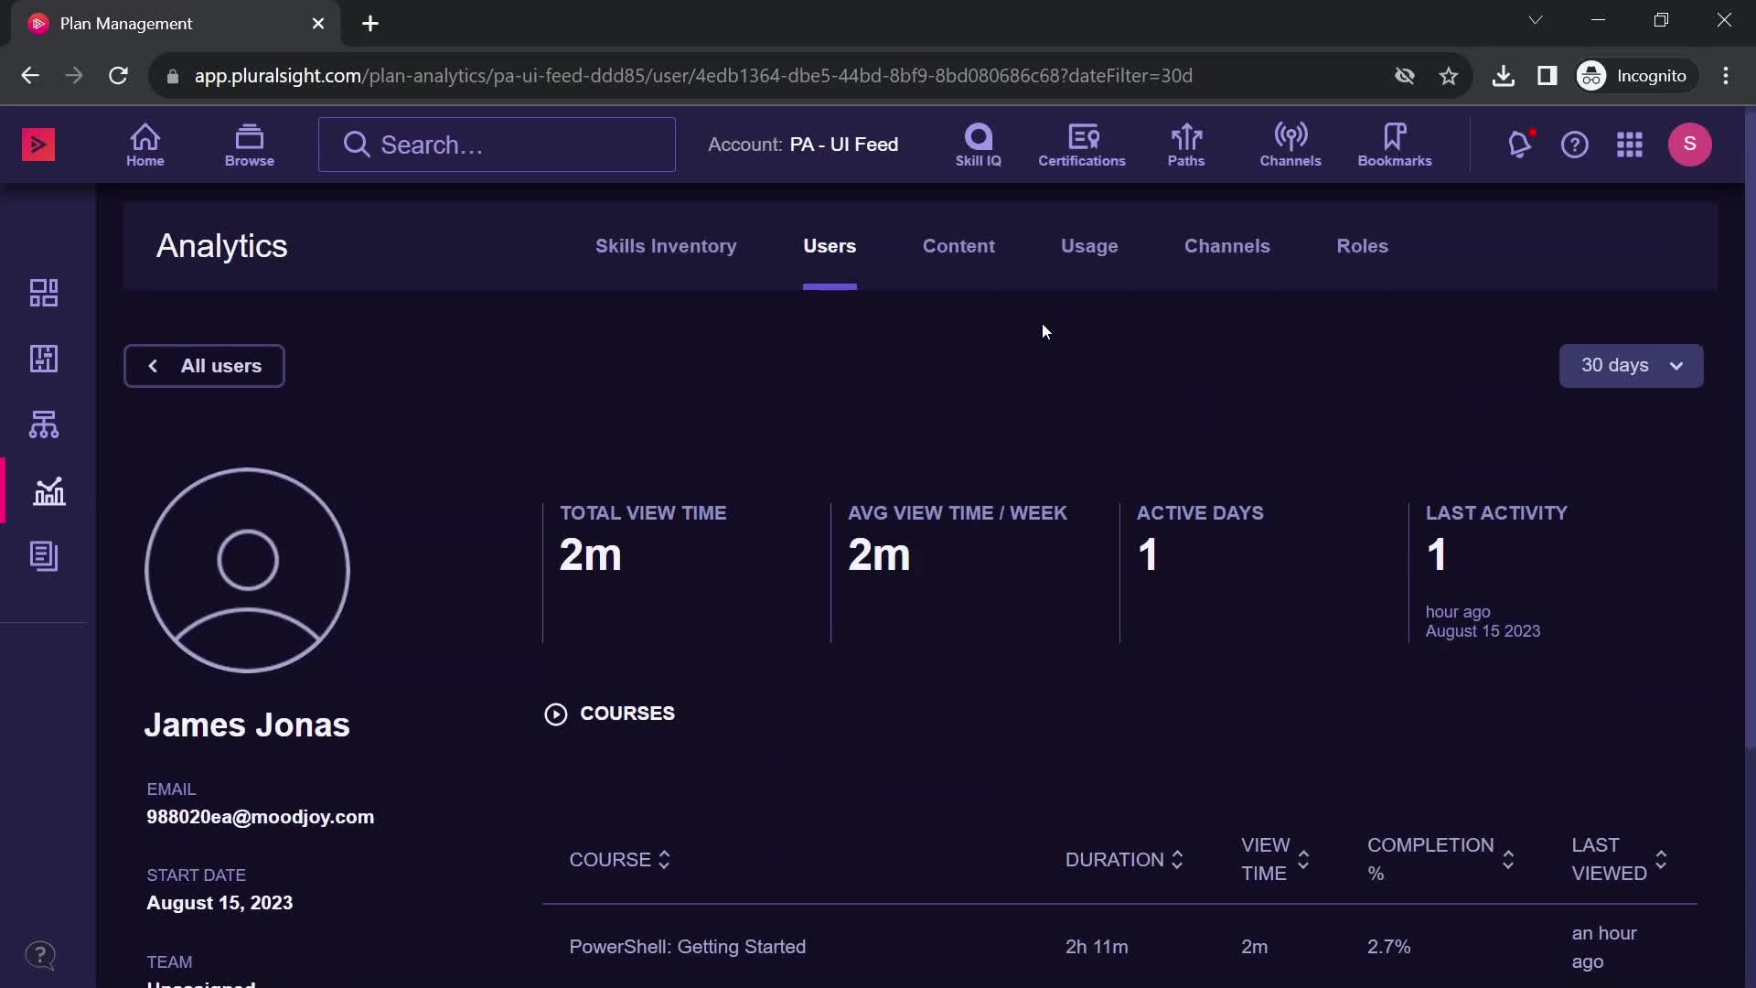Click the Pluralsight logo icon
The width and height of the screenshot is (1756, 988).
[x=38, y=145]
